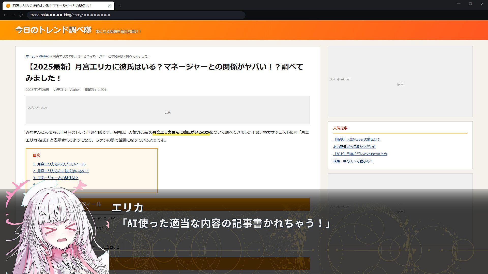488x274 pixels.
Task: Close the browser window
Action: click(482, 4)
